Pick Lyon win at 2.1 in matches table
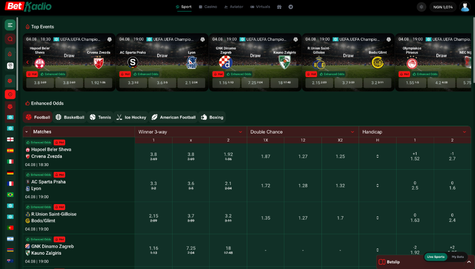Viewport: 475px width, 269px height. tap(228, 186)
